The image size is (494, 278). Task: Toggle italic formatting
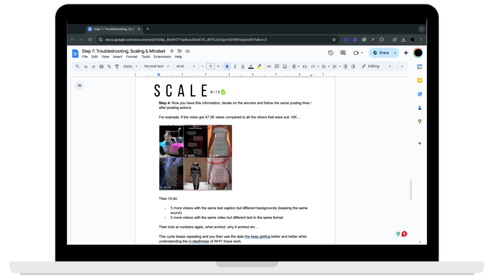coord(235,66)
